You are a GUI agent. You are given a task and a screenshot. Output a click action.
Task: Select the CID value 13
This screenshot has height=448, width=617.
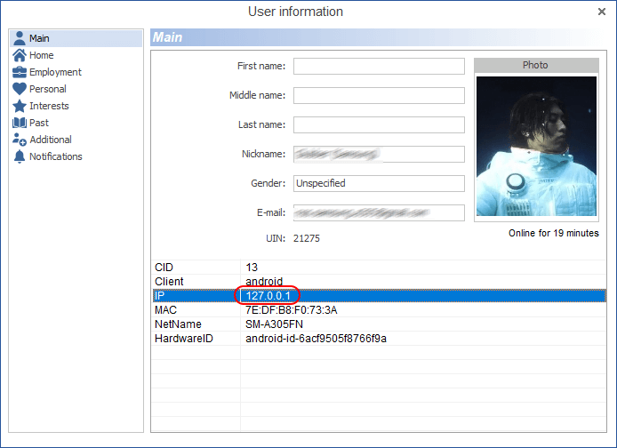point(252,268)
